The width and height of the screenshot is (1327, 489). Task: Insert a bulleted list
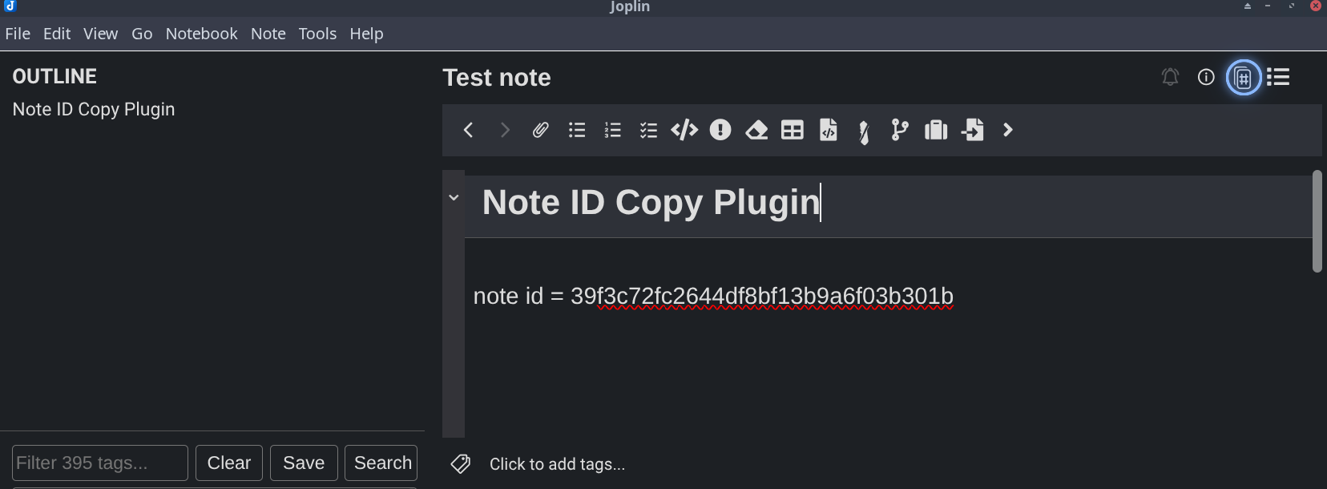coord(577,130)
